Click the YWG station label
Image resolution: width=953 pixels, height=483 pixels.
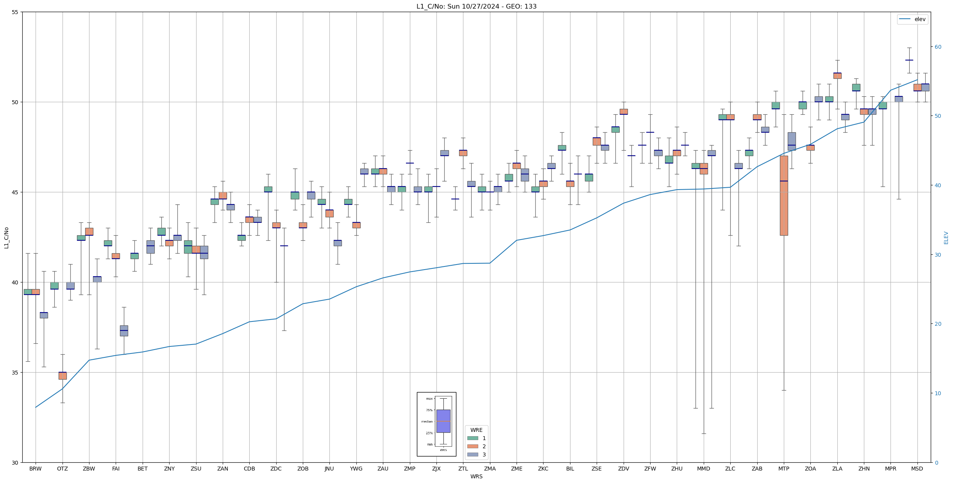click(x=356, y=469)
